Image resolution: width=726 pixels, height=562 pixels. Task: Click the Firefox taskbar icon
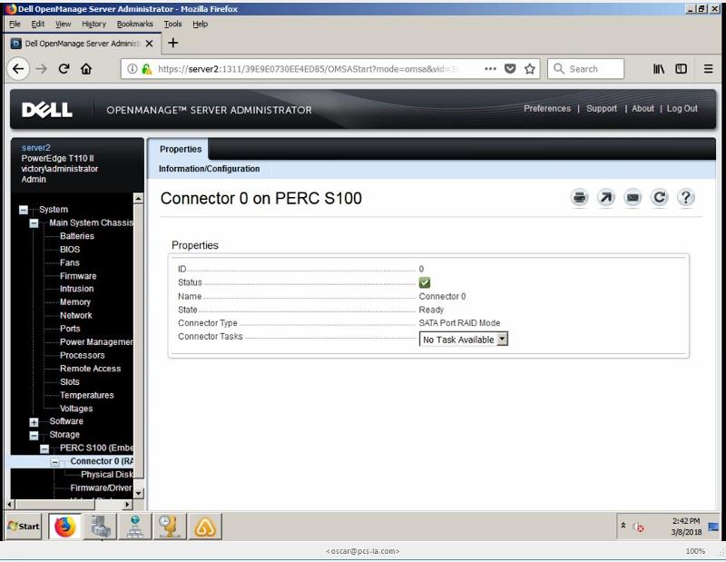pyautogui.click(x=65, y=527)
